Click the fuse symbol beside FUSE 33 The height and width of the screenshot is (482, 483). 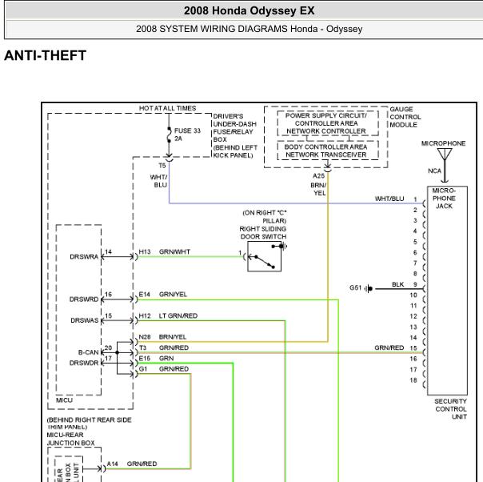coord(169,135)
